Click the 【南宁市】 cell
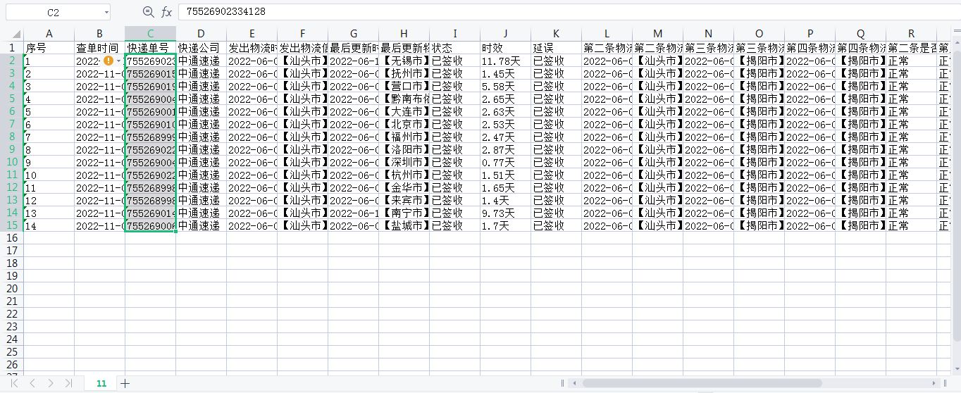This screenshot has width=961, height=393. [x=404, y=213]
